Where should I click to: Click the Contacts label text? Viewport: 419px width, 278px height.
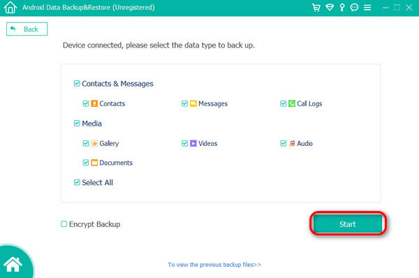pyautogui.click(x=112, y=103)
